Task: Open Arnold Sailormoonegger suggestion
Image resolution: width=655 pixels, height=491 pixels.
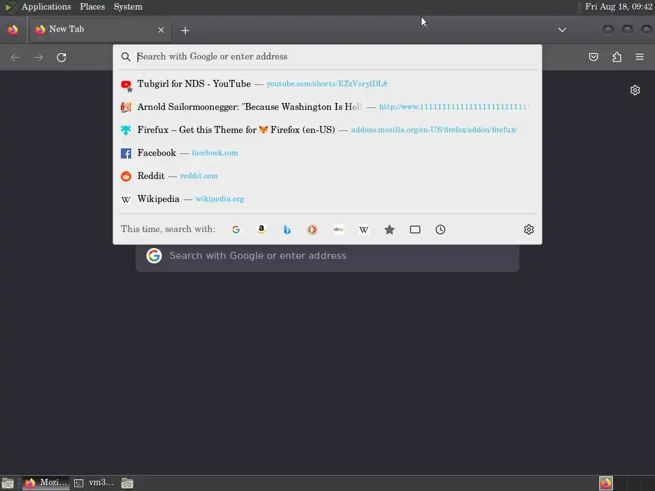Action: 327,107
